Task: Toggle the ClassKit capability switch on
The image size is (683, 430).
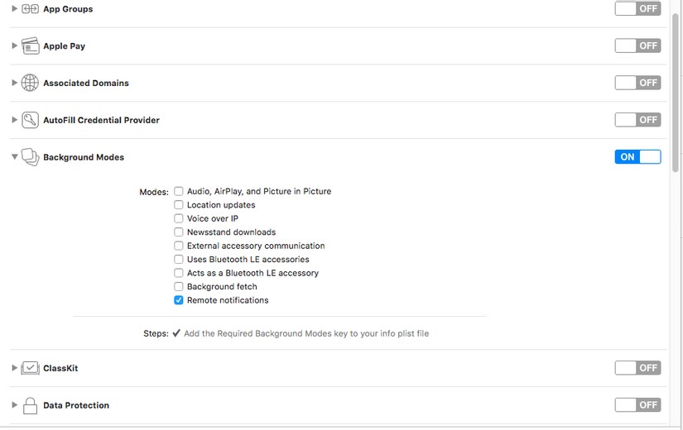Action: 637,368
